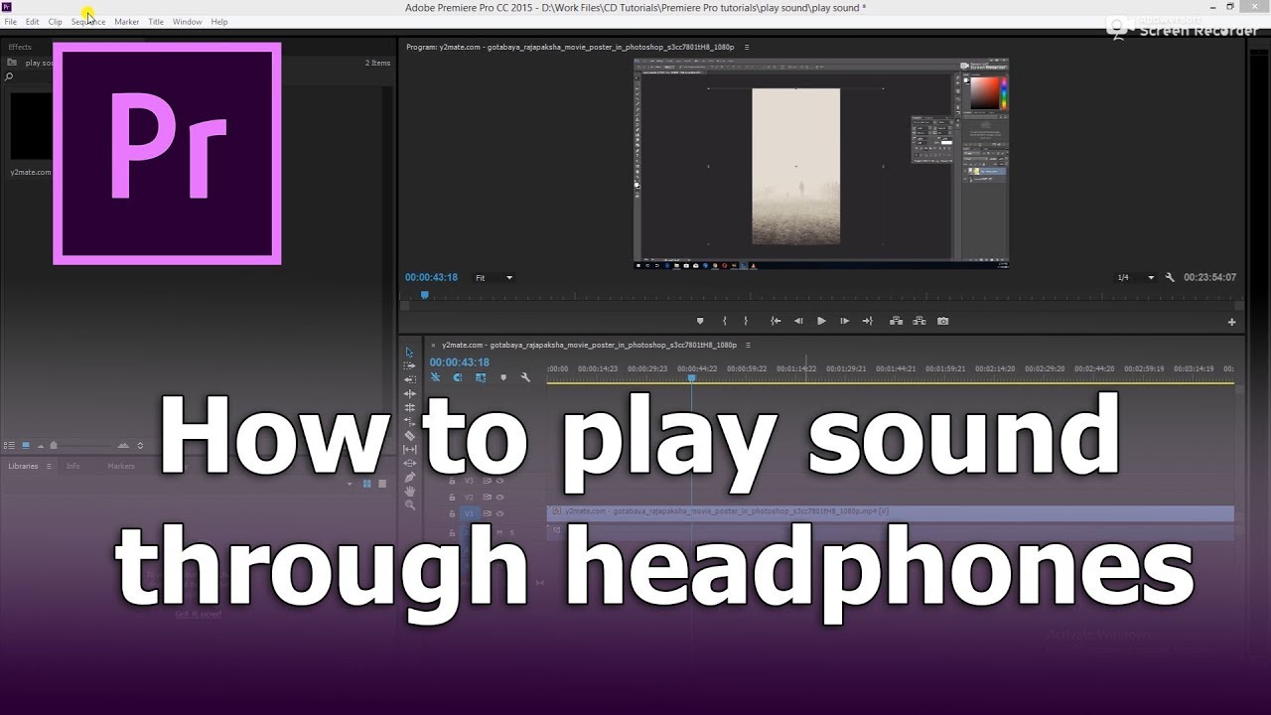Select the y2mate.com video clip on V1

891,512
